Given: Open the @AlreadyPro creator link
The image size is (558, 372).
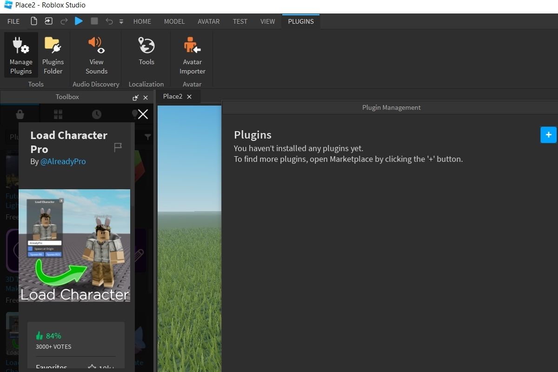Looking at the screenshot, I should (x=63, y=161).
